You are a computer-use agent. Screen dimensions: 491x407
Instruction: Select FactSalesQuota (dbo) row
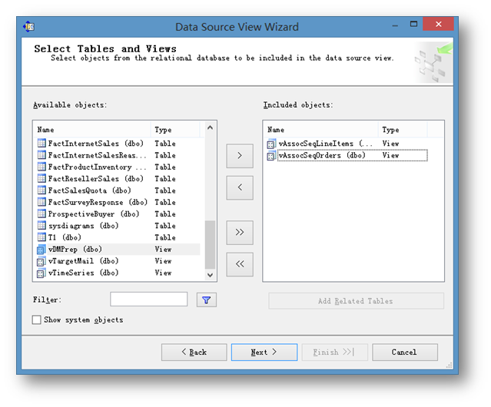[118, 190]
